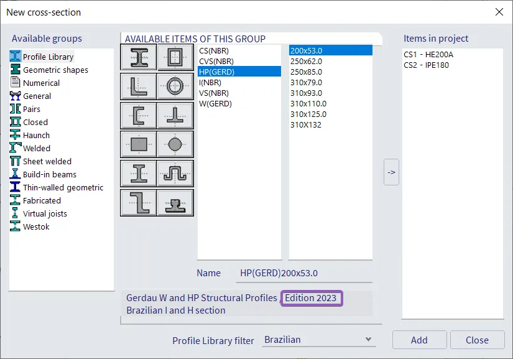The width and height of the screenshot is (513, 359).
Task: Select the circular hollow tube icon
Action: click(x=175, y=87)
